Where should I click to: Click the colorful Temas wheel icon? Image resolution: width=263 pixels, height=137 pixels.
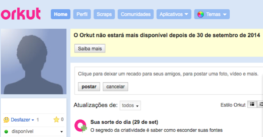coord(201,14)
